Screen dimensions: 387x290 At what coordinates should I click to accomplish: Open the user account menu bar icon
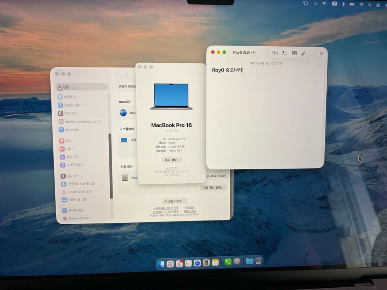coord(343,4)
